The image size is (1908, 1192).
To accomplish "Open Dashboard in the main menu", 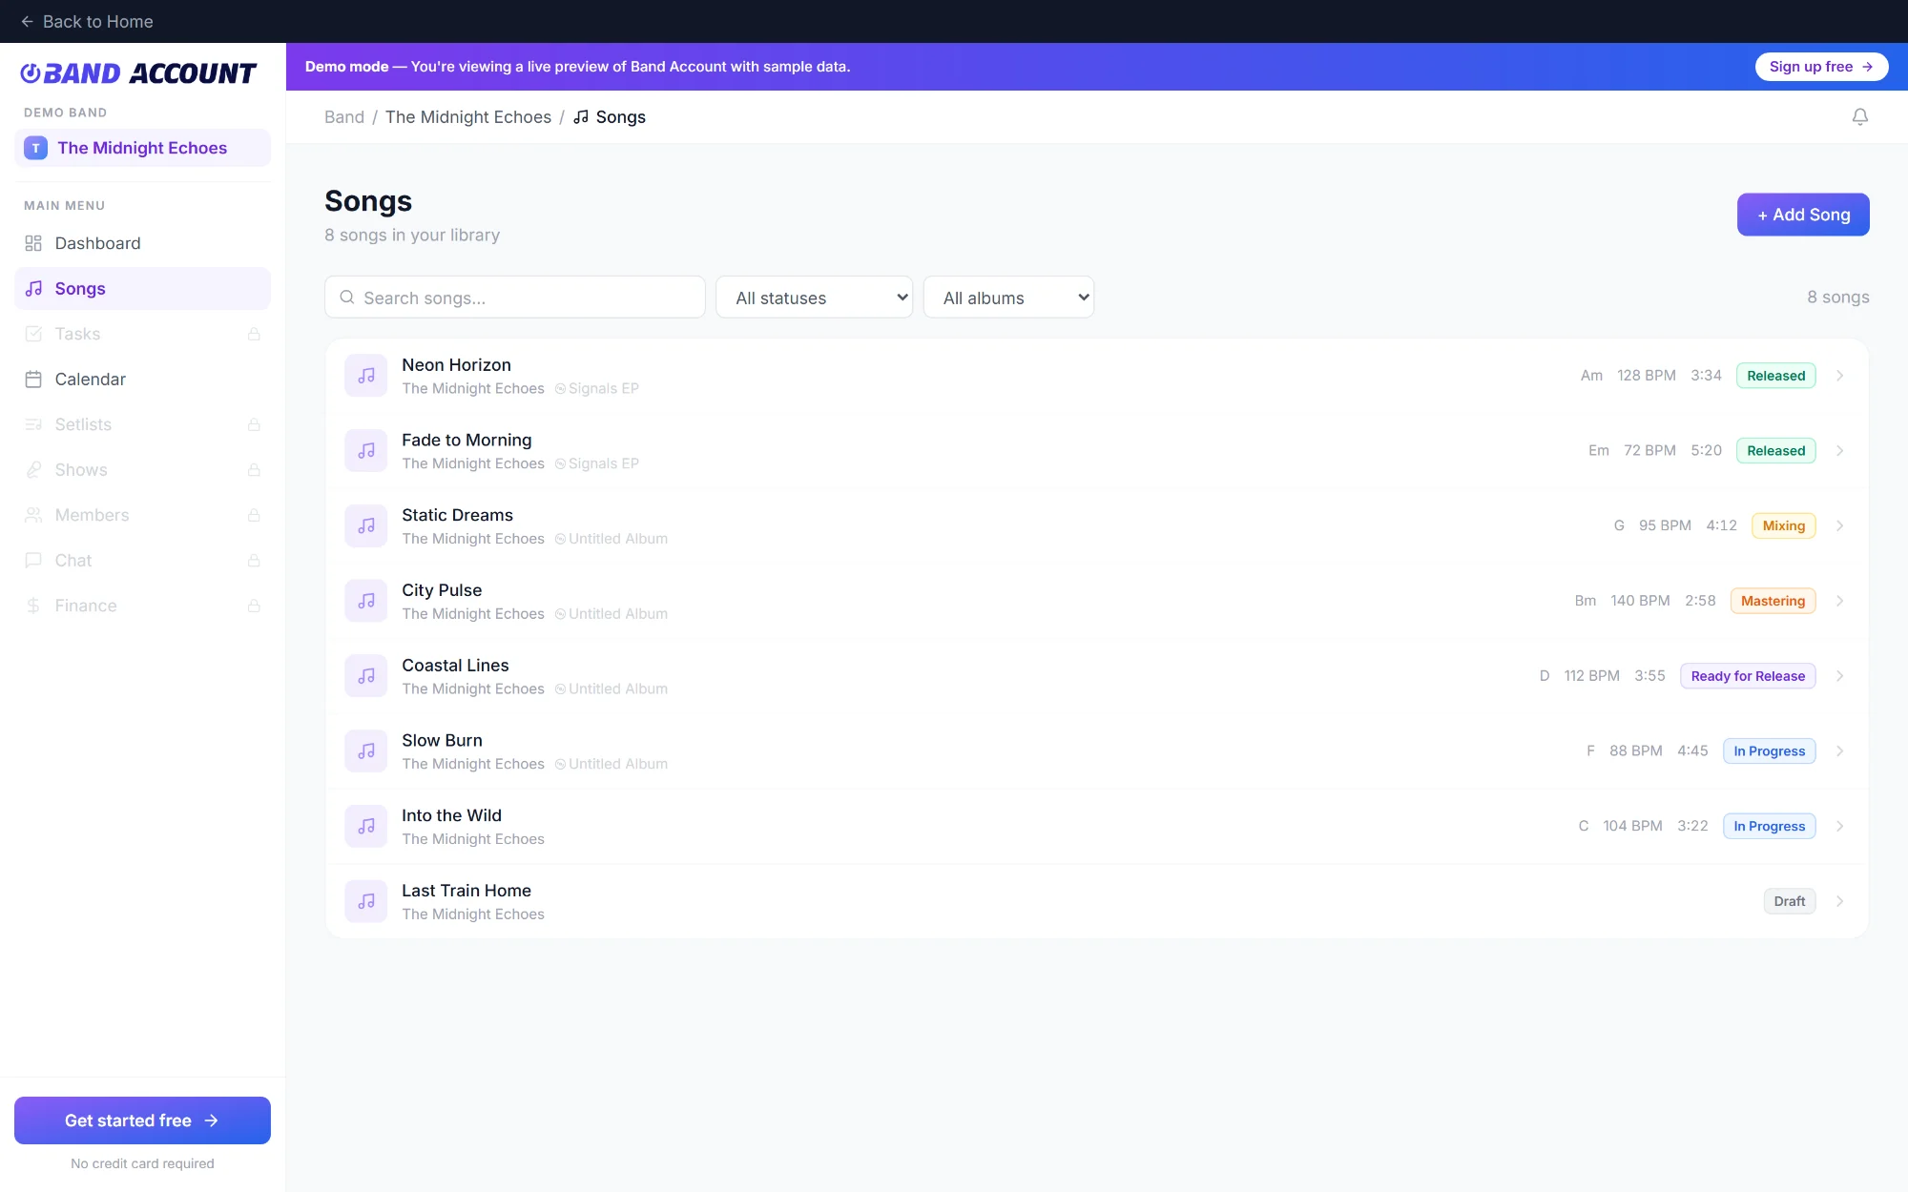I will pyautogui.click(x=142, y=243).
